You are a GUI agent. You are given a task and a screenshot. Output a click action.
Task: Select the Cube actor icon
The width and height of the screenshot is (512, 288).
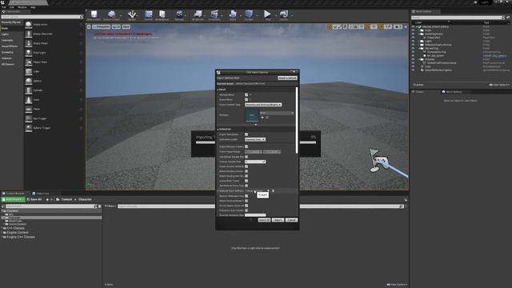[29, 71]
